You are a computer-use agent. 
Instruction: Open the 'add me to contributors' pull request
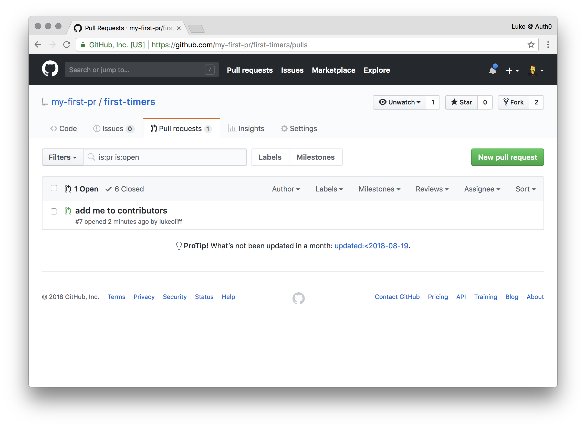click(x=121, y=211)
